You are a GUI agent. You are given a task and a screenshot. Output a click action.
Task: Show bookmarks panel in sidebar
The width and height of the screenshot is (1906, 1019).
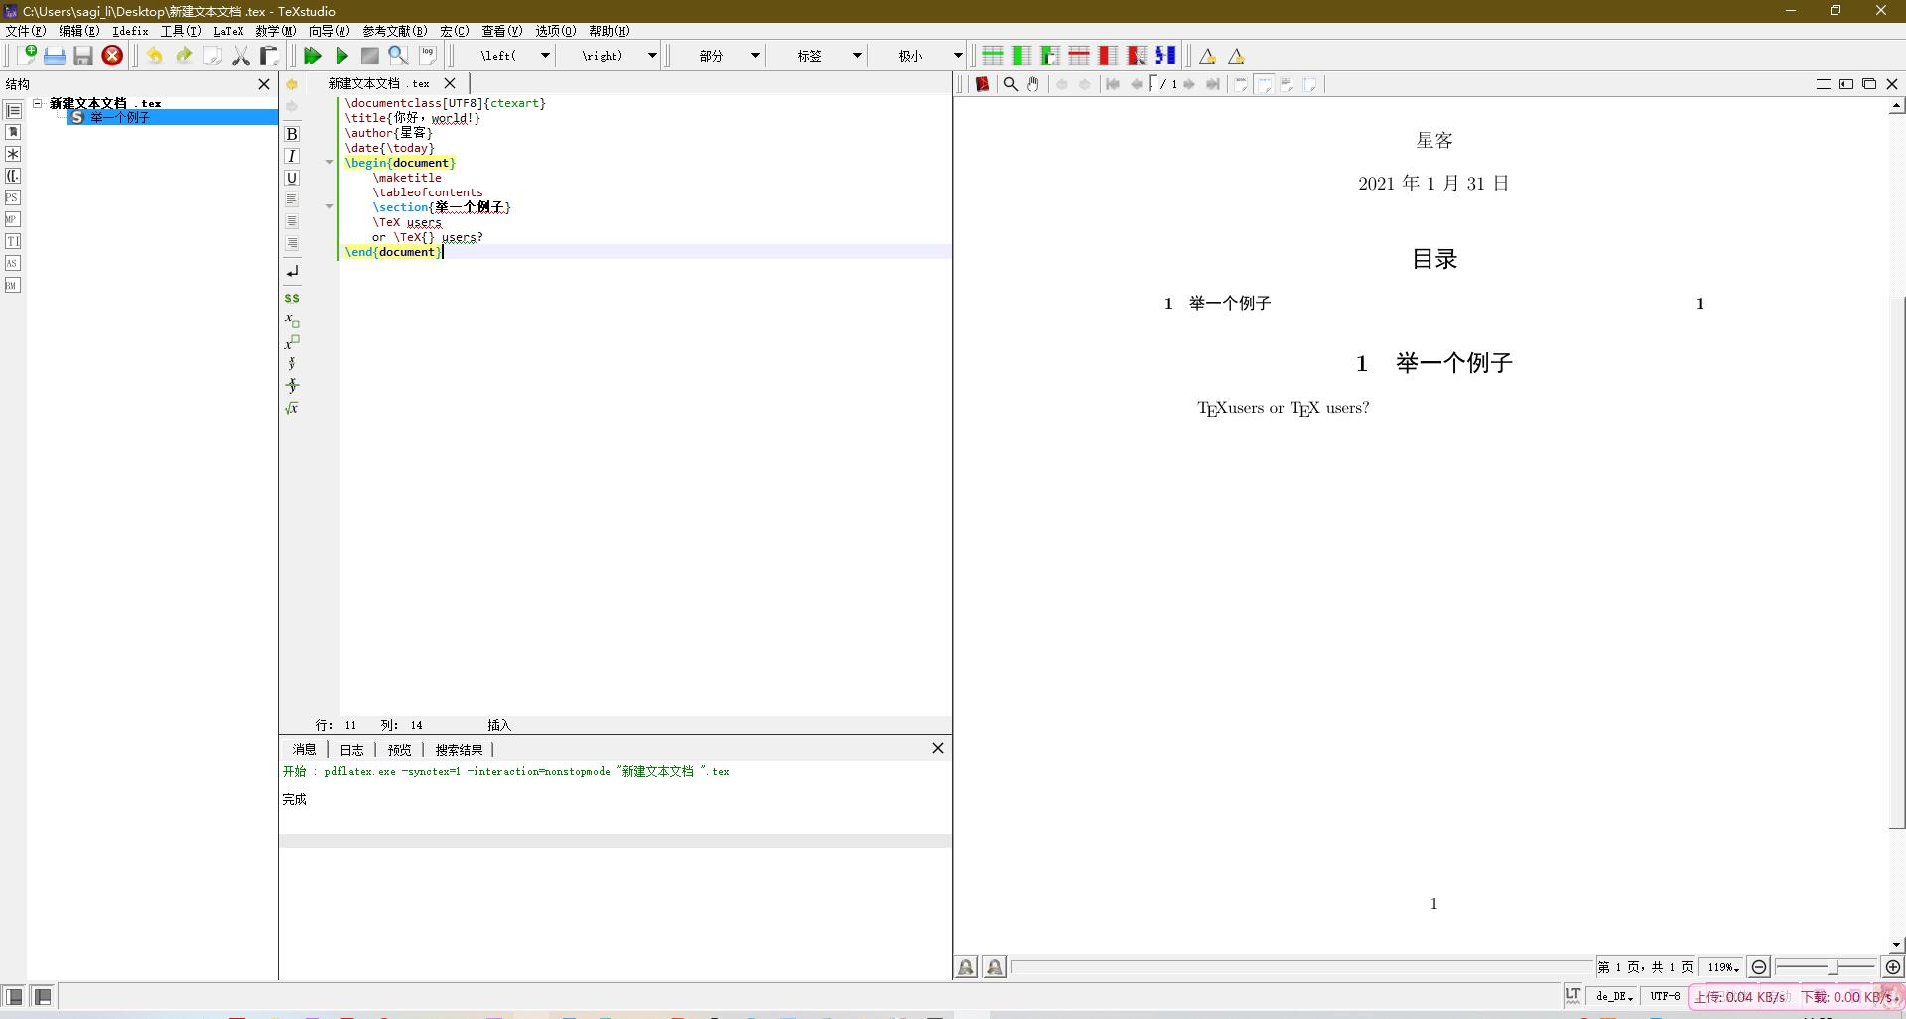[x=13, y=132]
